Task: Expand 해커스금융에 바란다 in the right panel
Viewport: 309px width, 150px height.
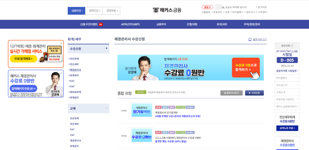Action: point(287,106)
